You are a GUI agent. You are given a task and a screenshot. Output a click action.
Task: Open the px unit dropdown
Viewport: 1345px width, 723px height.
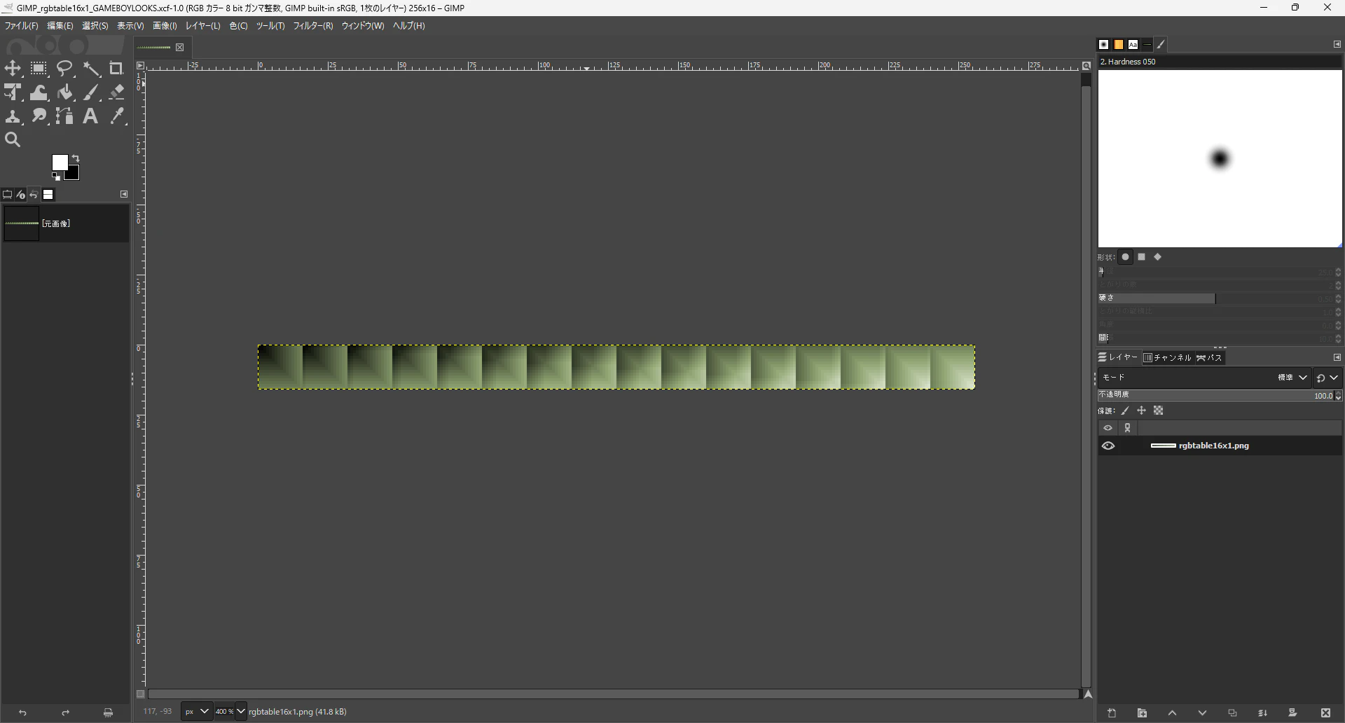point(196,712)
